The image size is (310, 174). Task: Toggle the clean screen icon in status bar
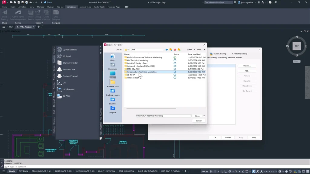point(303,172)
